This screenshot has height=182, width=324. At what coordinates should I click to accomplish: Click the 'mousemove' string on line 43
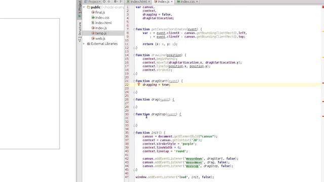(194, 162)
